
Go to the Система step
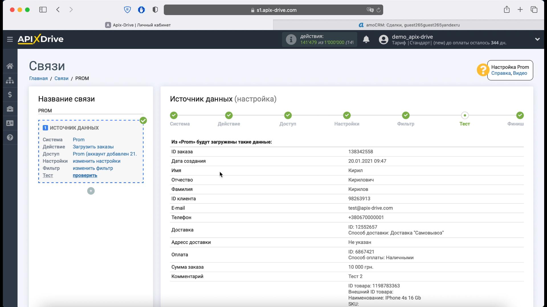(174, 115)
